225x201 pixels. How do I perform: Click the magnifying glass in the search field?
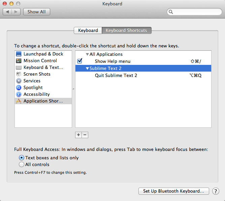[x=171, y=12]
